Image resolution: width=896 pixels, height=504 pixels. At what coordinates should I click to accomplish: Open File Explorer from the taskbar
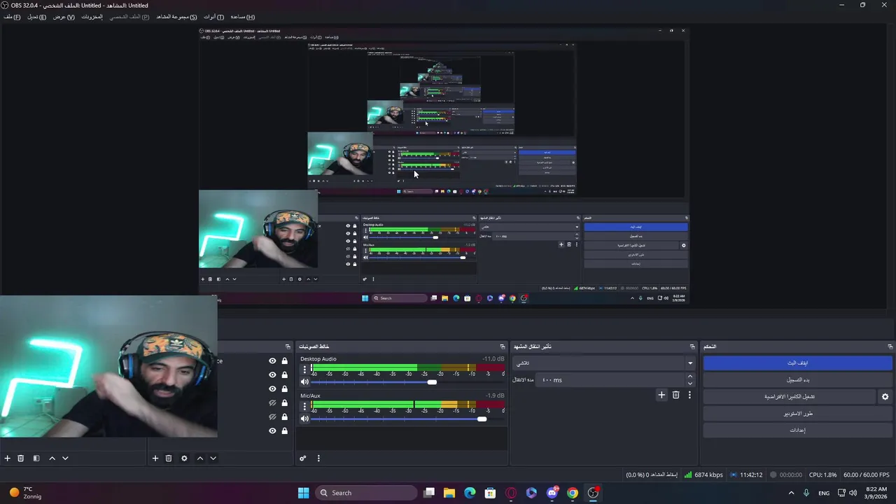(x=449, y=493)
